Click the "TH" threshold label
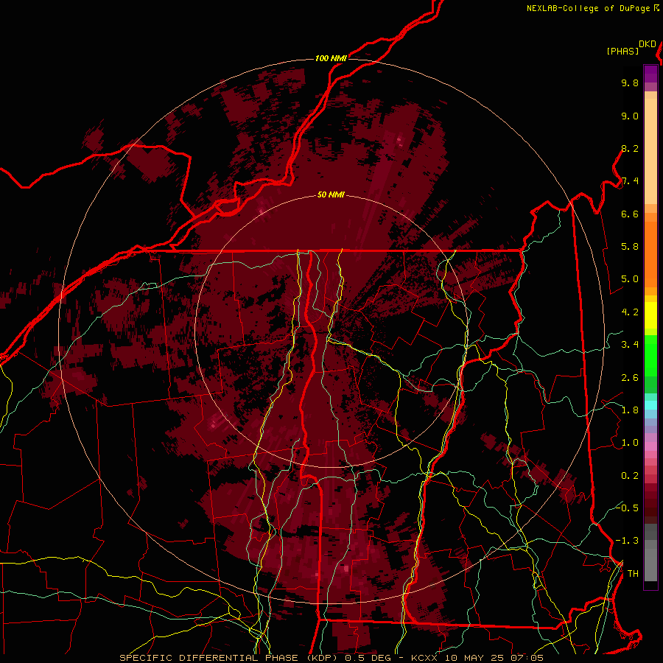The width and height of the screenshot is (663, 663). pos(633,574)
